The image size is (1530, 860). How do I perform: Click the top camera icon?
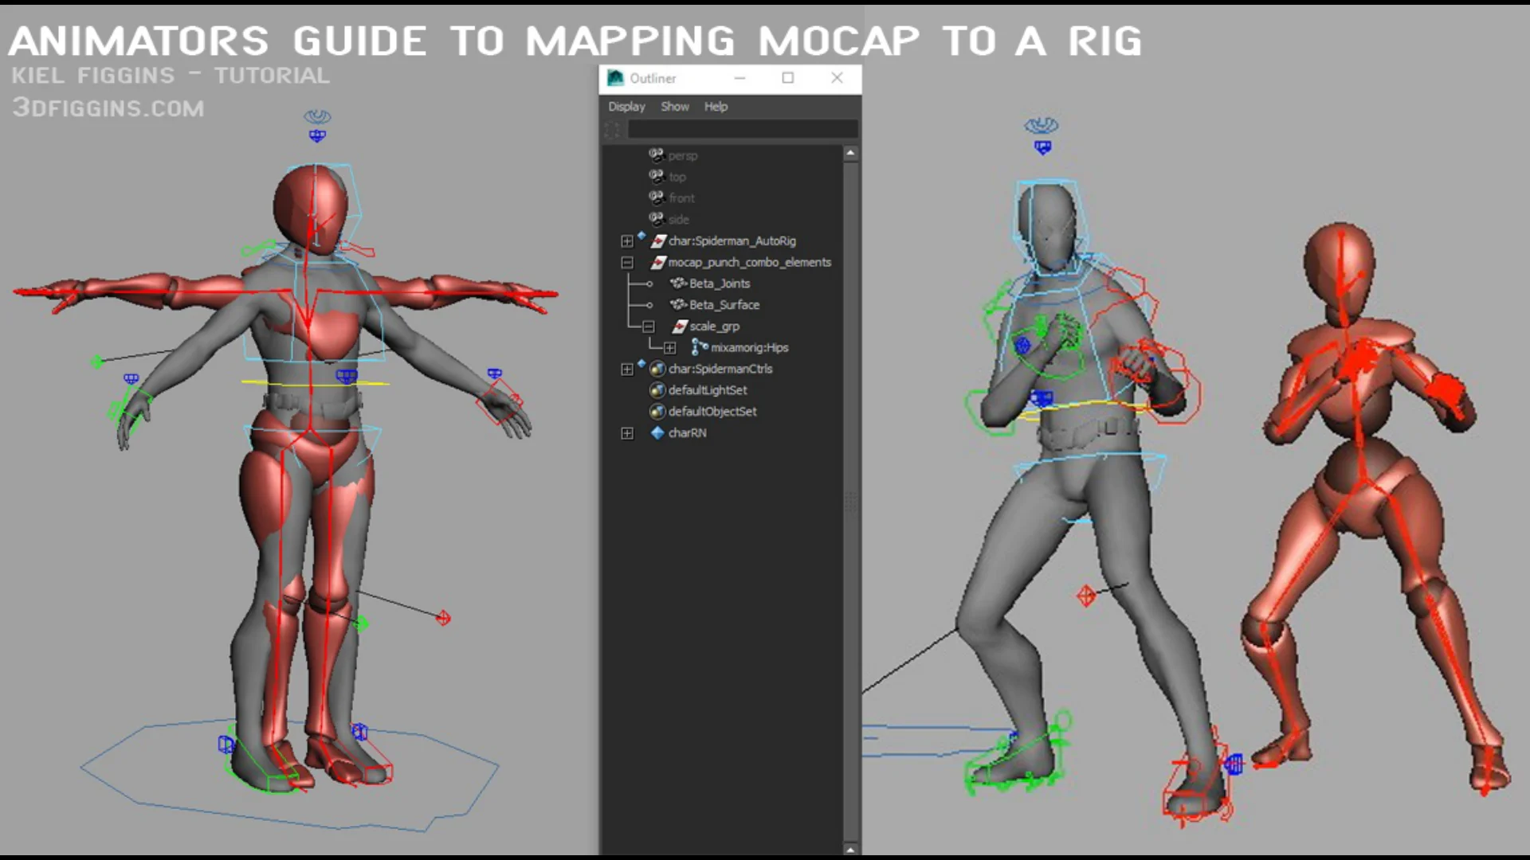(657, 176)
